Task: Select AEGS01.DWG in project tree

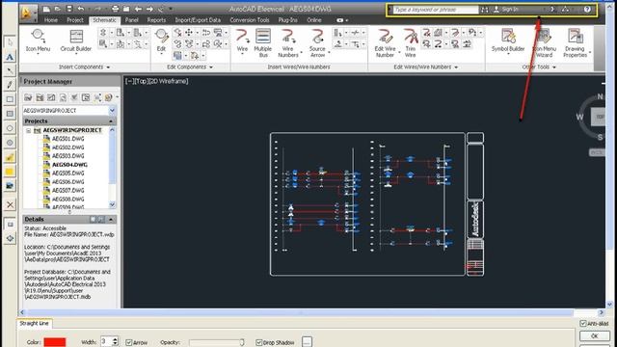Action: [x=68, y=139]
